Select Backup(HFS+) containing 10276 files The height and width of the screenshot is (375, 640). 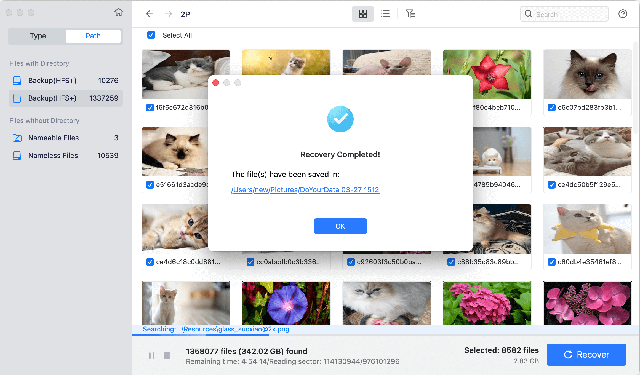coord(65,80)
